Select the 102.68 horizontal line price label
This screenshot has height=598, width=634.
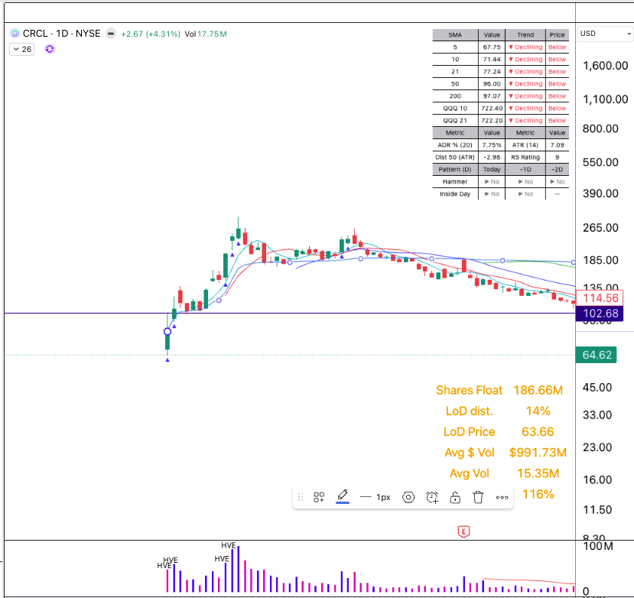click(600, 314)
